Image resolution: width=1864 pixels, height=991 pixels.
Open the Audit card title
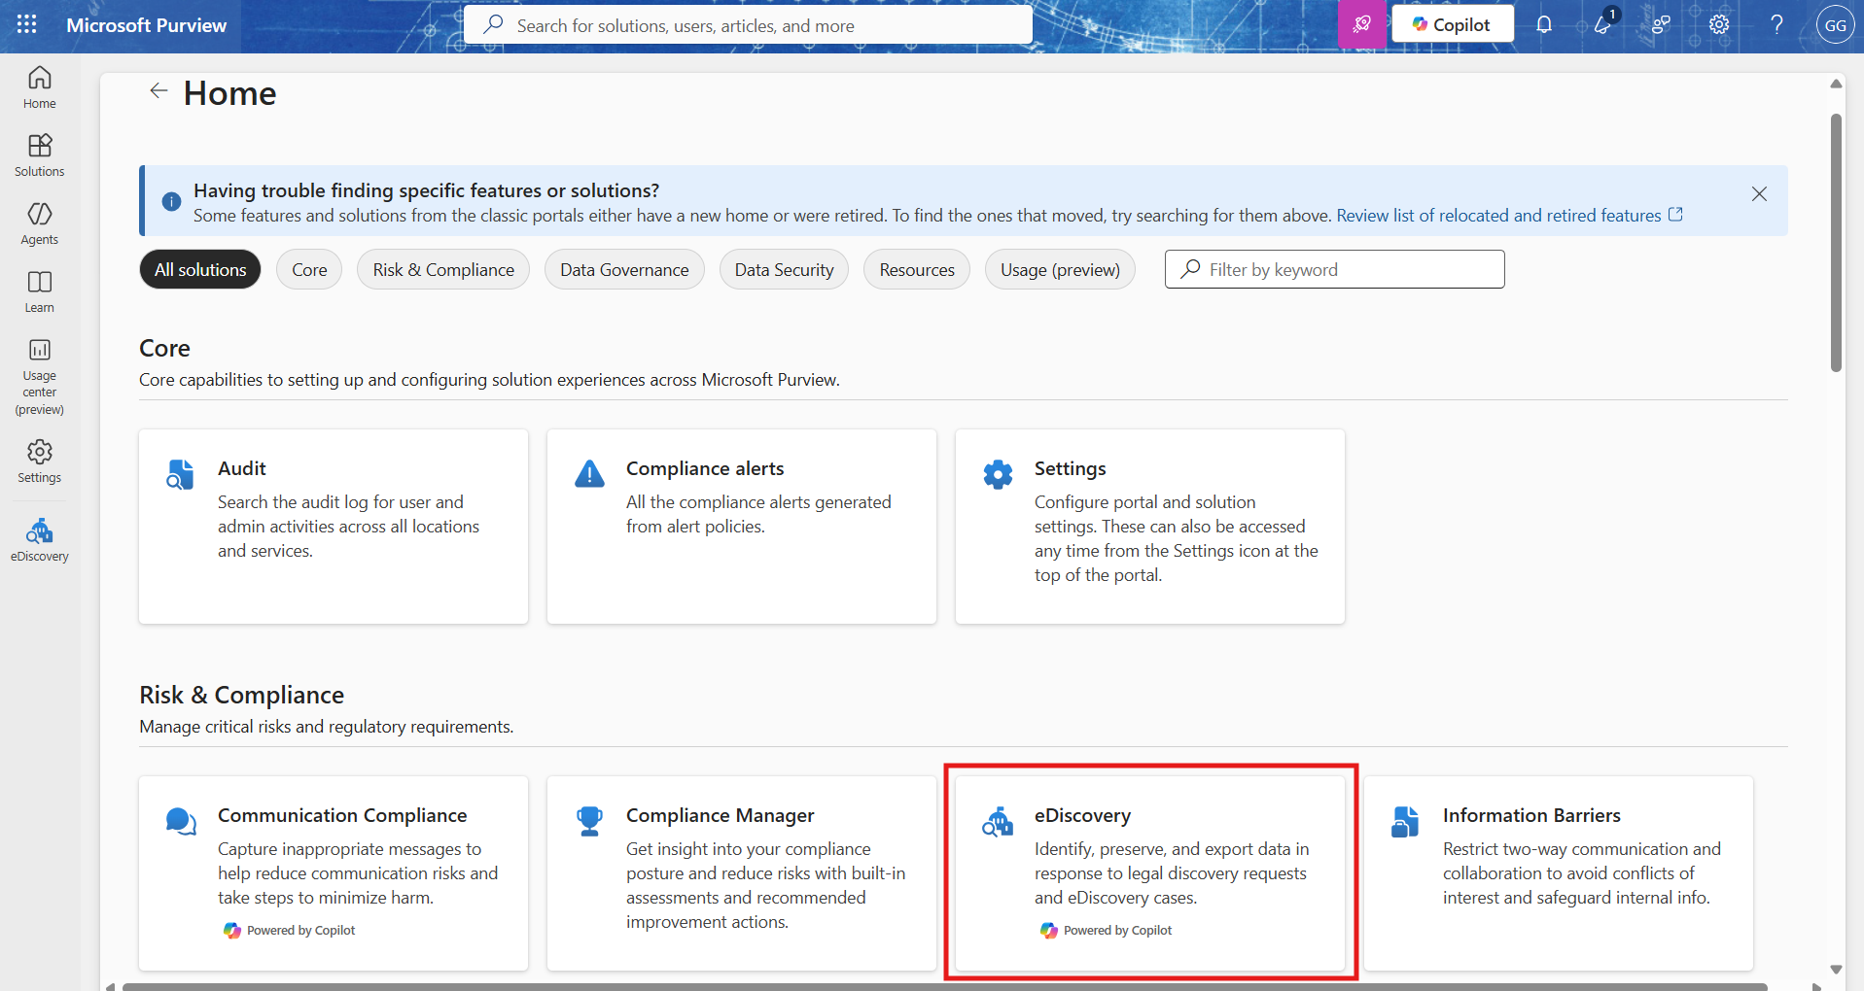(x=242, y=468)
